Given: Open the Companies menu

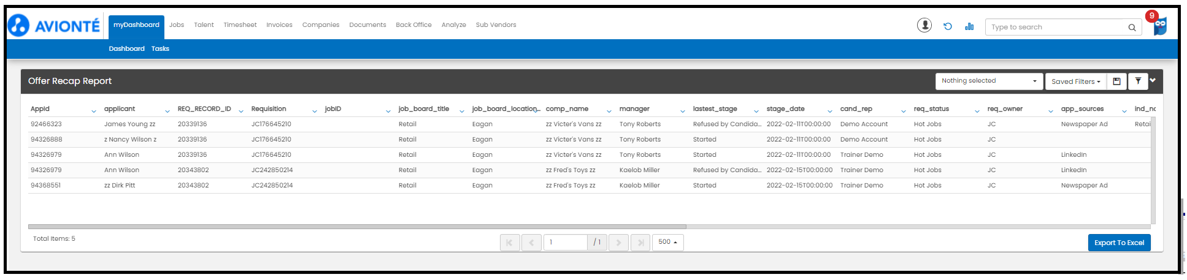Looking at the screenshot, I should click(x=321, y=25).
